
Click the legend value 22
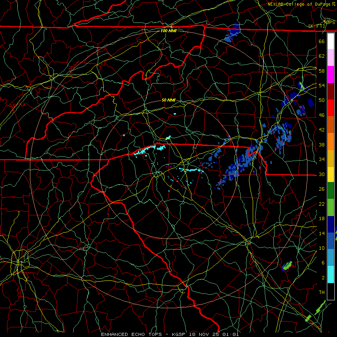click(x=322, y=204)
